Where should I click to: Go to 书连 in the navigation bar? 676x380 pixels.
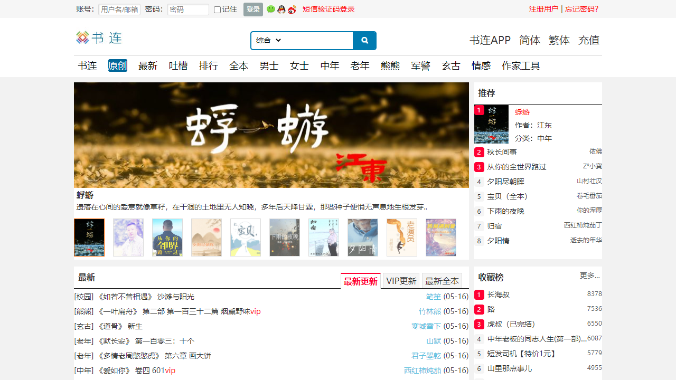pyautogui.click(x=87, y=66)
